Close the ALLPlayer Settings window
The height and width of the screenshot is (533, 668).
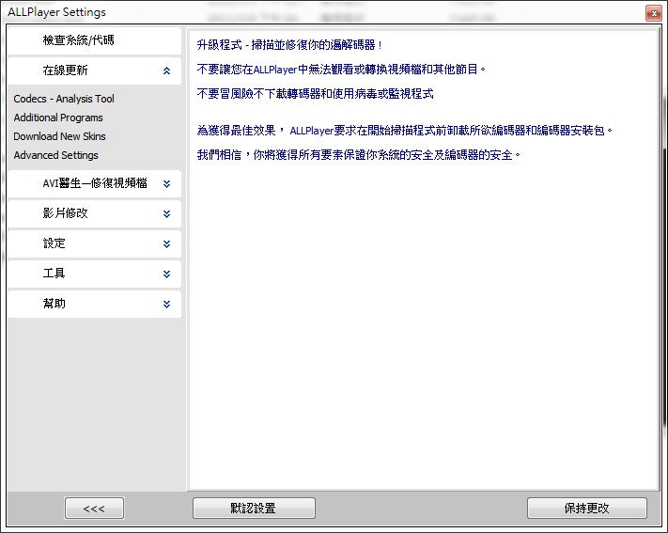click(x=654, y=14)
